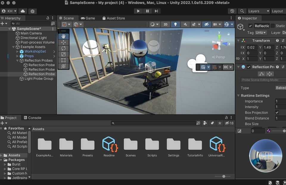
Task: Toggle 2D view mode
Action: pos(165,24)
